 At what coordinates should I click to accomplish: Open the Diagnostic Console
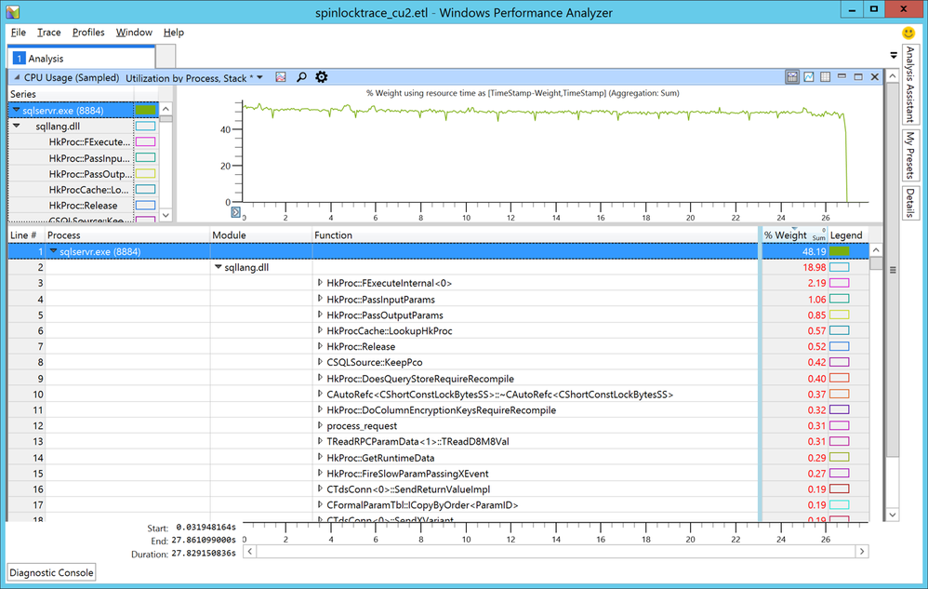pyautogui.click(x=51, y=572)
